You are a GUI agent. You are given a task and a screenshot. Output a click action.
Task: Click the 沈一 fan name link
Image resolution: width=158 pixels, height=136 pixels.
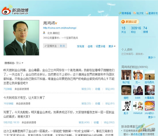[138, 82]
